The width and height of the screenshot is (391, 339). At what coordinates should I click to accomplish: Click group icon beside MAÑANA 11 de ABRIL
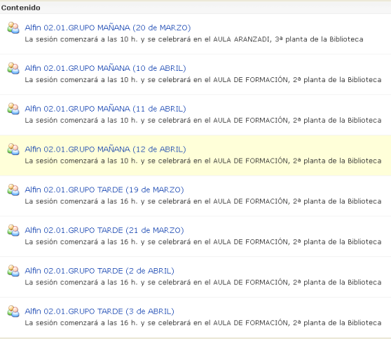13,109
